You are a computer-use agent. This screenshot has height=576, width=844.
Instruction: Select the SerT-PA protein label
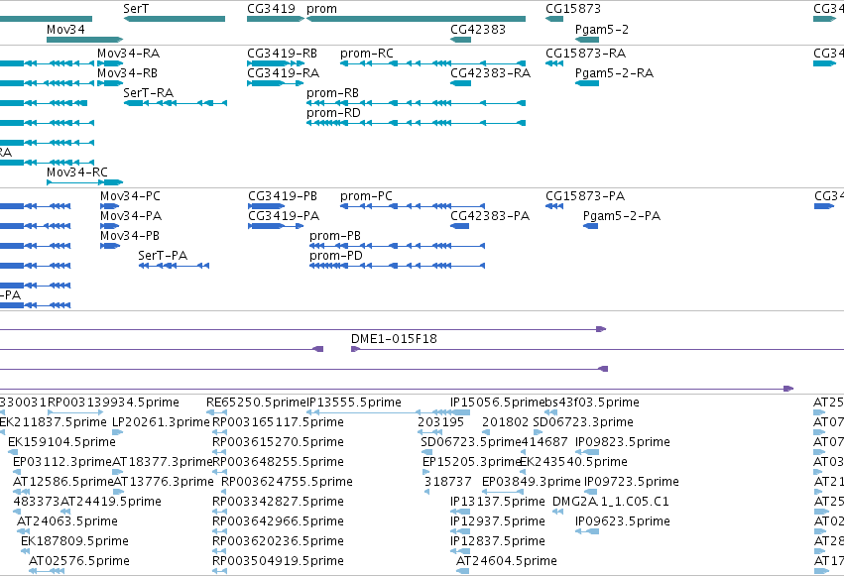(x=163, y=256)
